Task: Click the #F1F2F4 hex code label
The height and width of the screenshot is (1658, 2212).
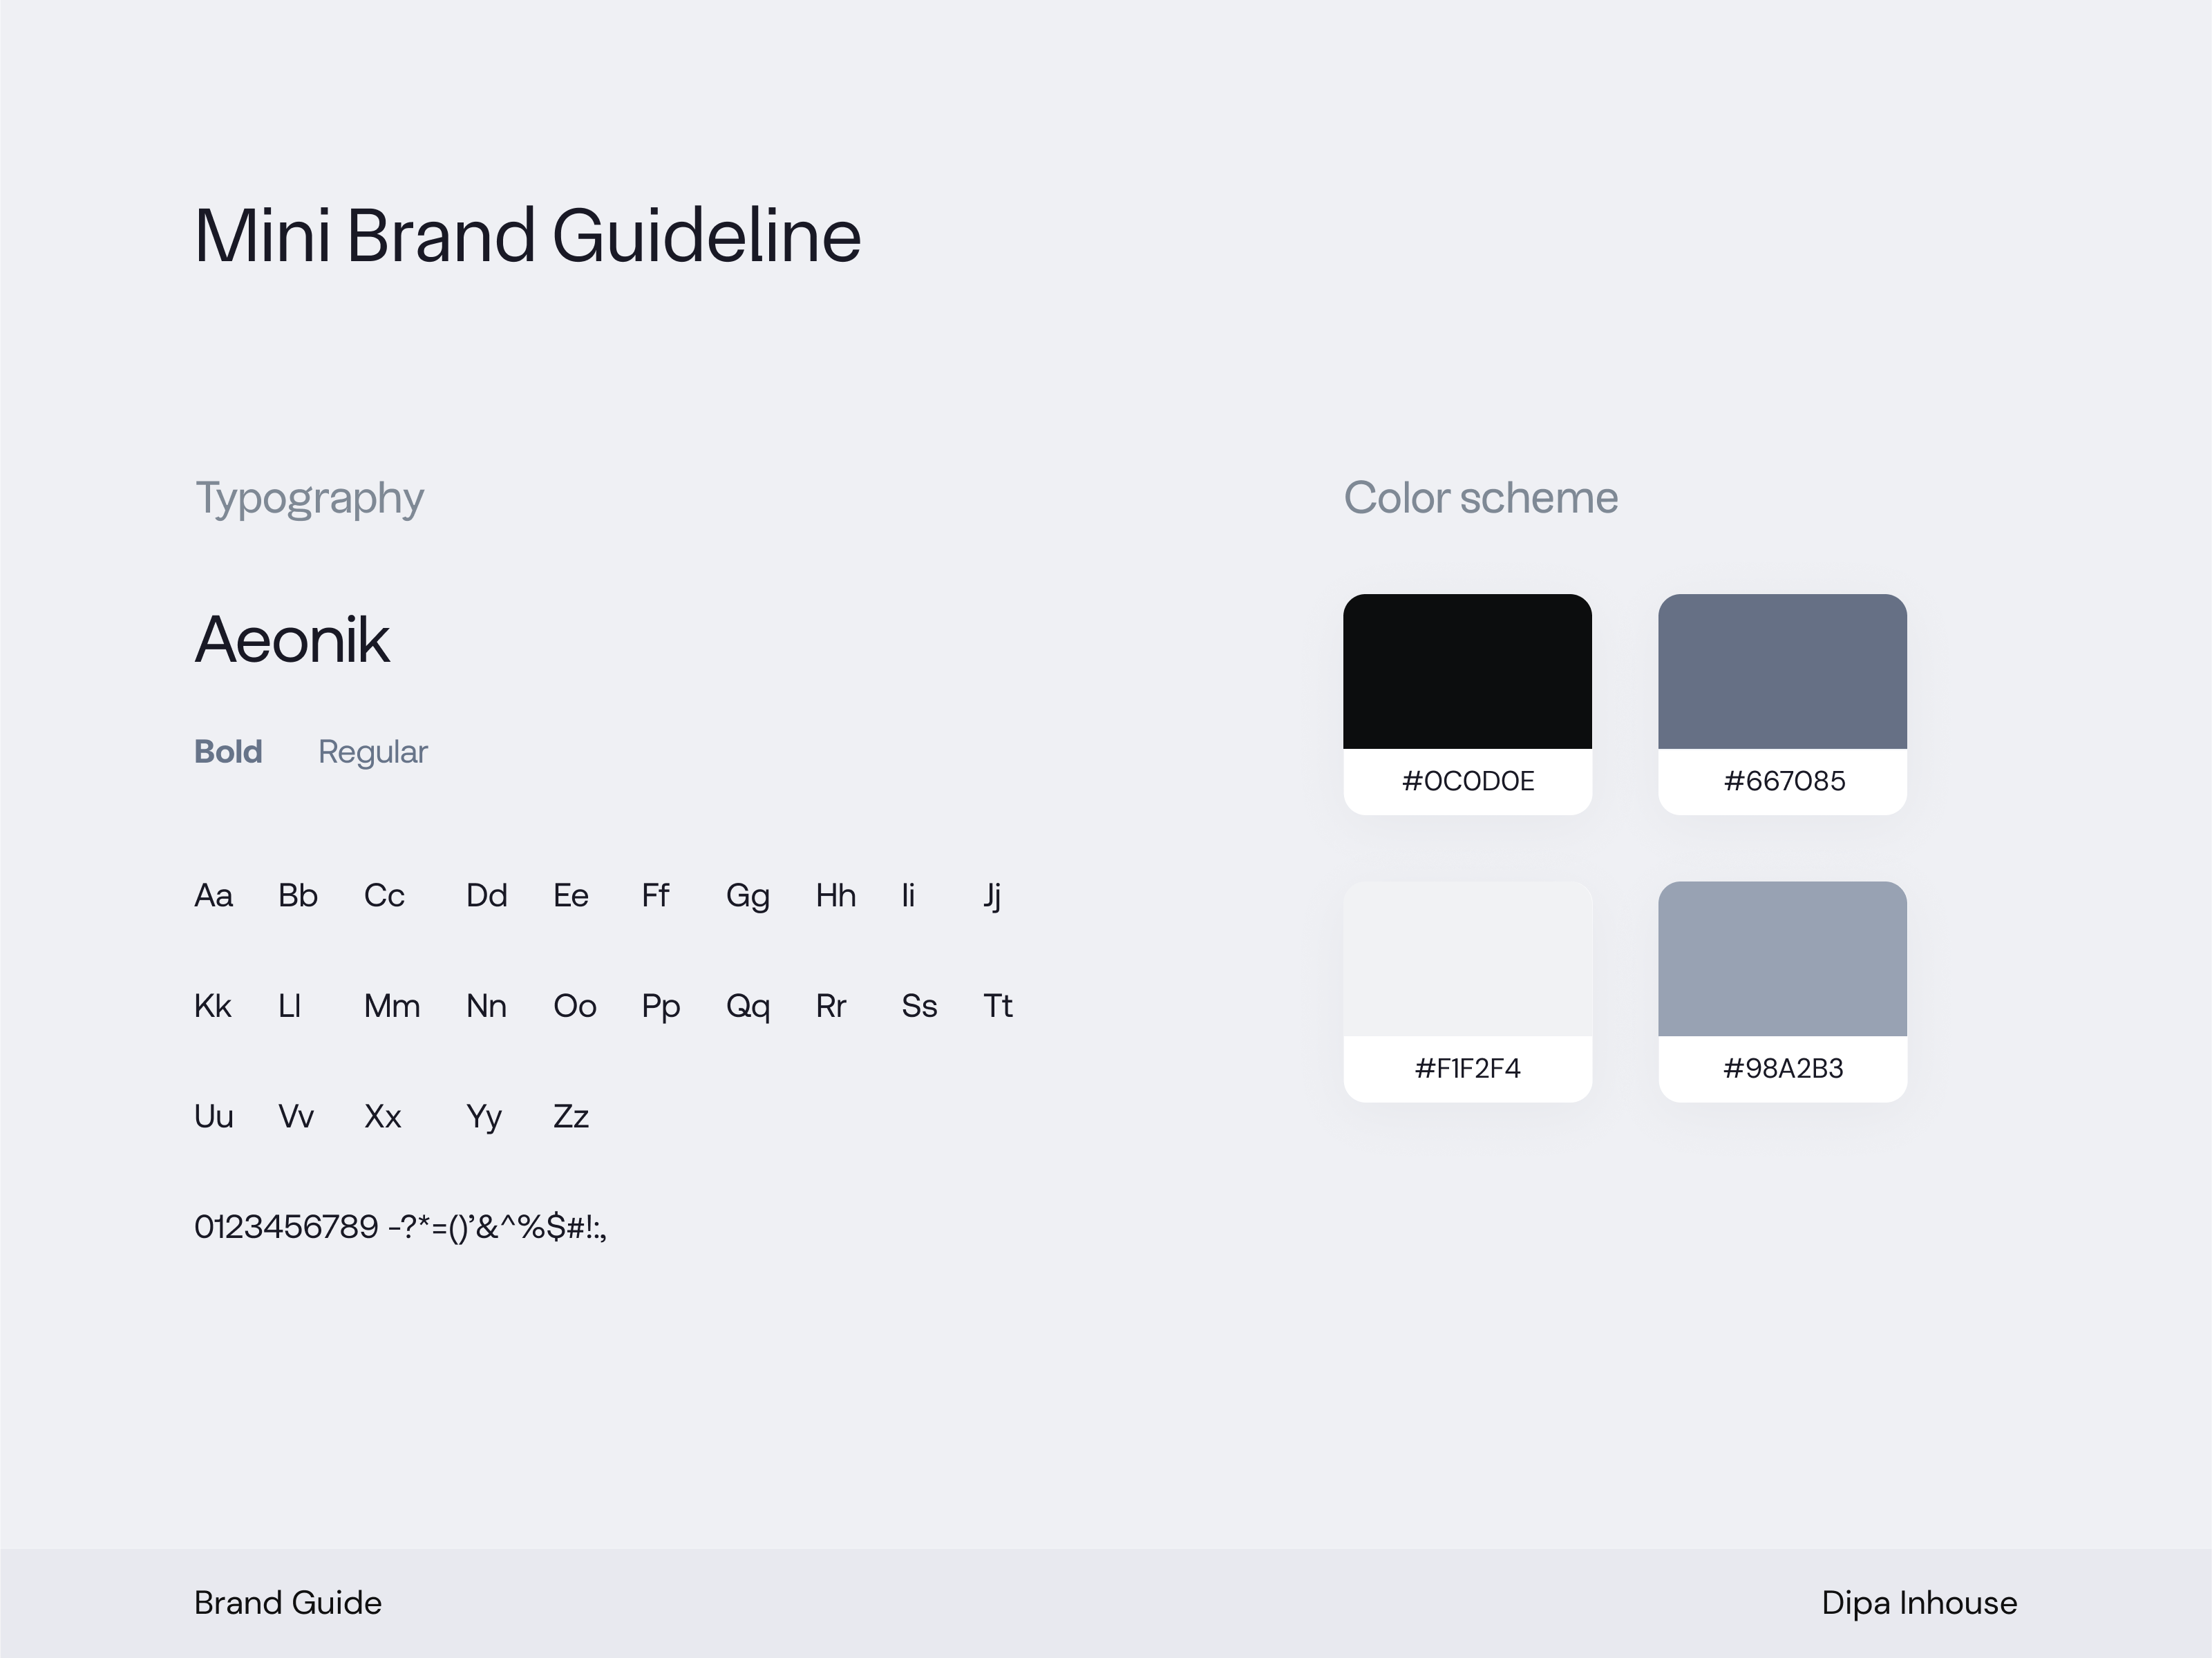Action: click(x=1467, y=1068)
